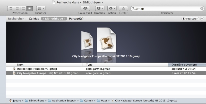Set search scope to « Bibliothèque »
This screenshot has height=104, width=206.
pos(54,19)
